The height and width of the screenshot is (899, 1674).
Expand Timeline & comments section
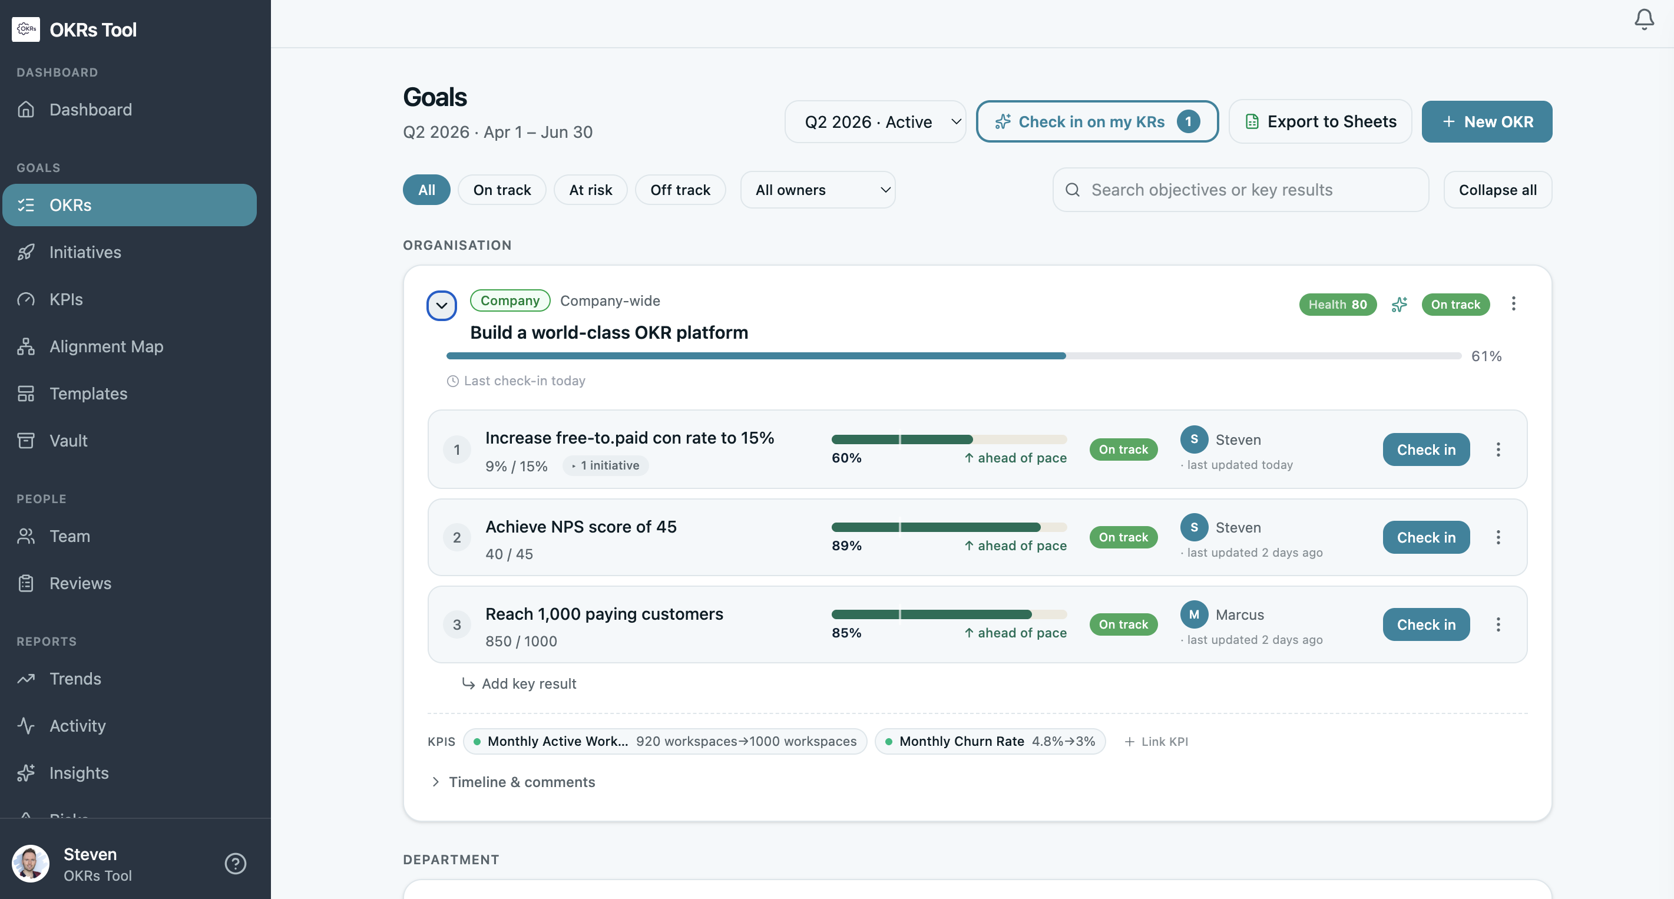pyautogui.click(x=514, y=782)
